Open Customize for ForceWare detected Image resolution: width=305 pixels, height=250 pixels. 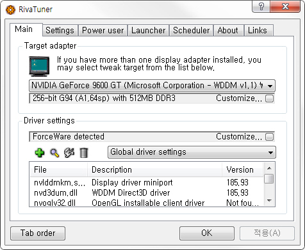pyautogui.click(x=269, y=137)
